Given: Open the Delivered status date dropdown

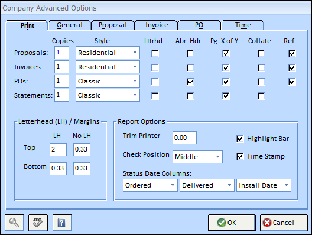Looking at the screenshot, I should point(207,185).
